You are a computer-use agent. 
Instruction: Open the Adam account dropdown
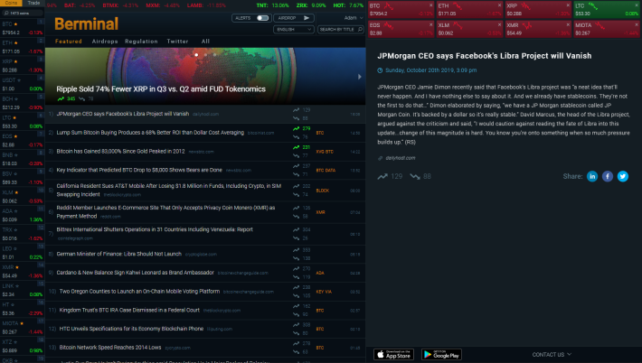(x=354, y=18)
